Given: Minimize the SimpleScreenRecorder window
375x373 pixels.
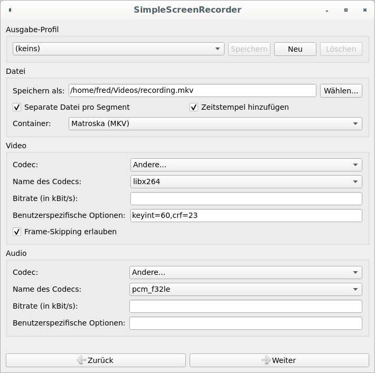Looking at the screenshot, I should point(327,10).
